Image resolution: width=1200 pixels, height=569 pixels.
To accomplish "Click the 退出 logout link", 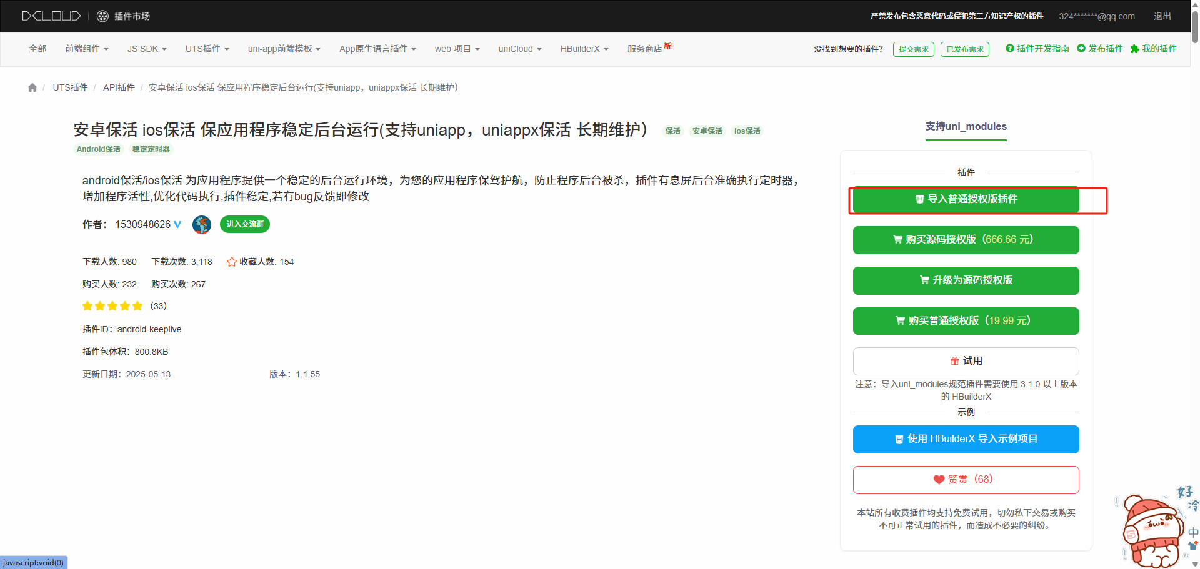I will 1162,16.
